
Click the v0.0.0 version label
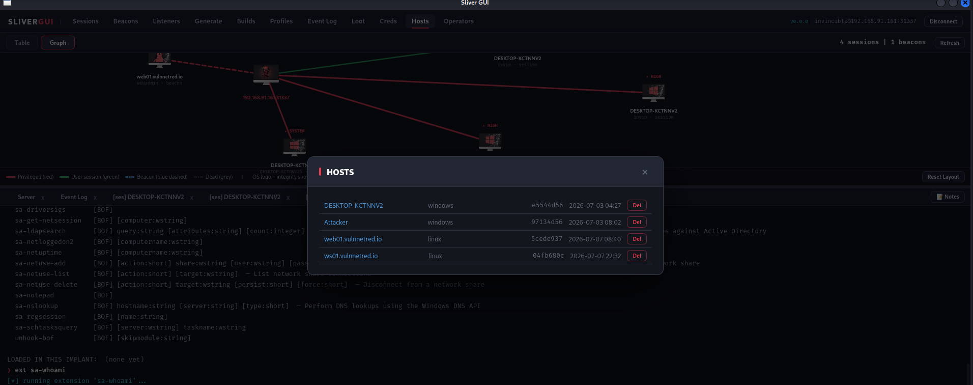coord(799,21)
